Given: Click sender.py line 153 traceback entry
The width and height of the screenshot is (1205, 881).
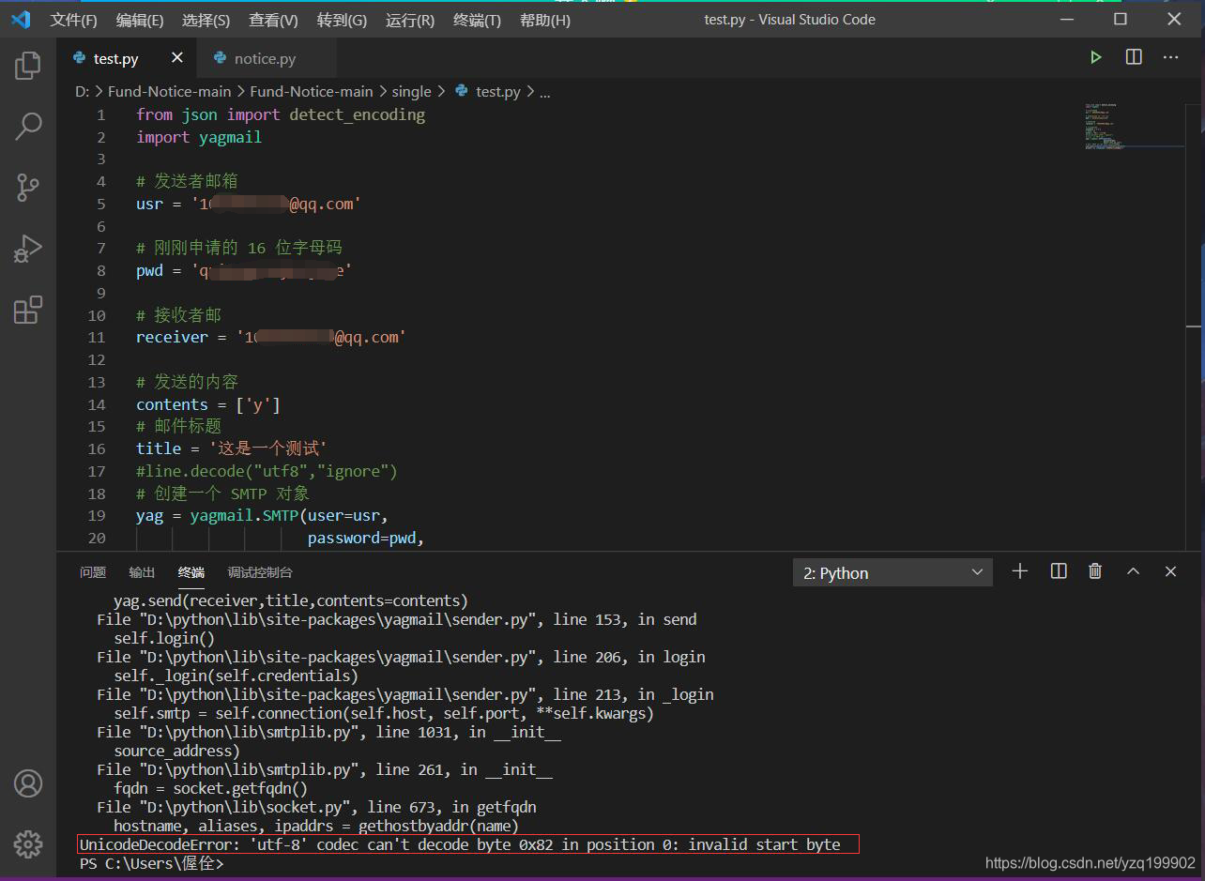Looking at the screenshot, I should click(397, 619).
